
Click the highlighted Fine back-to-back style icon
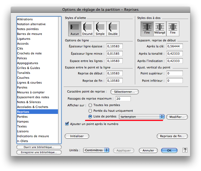click(147, 29)
